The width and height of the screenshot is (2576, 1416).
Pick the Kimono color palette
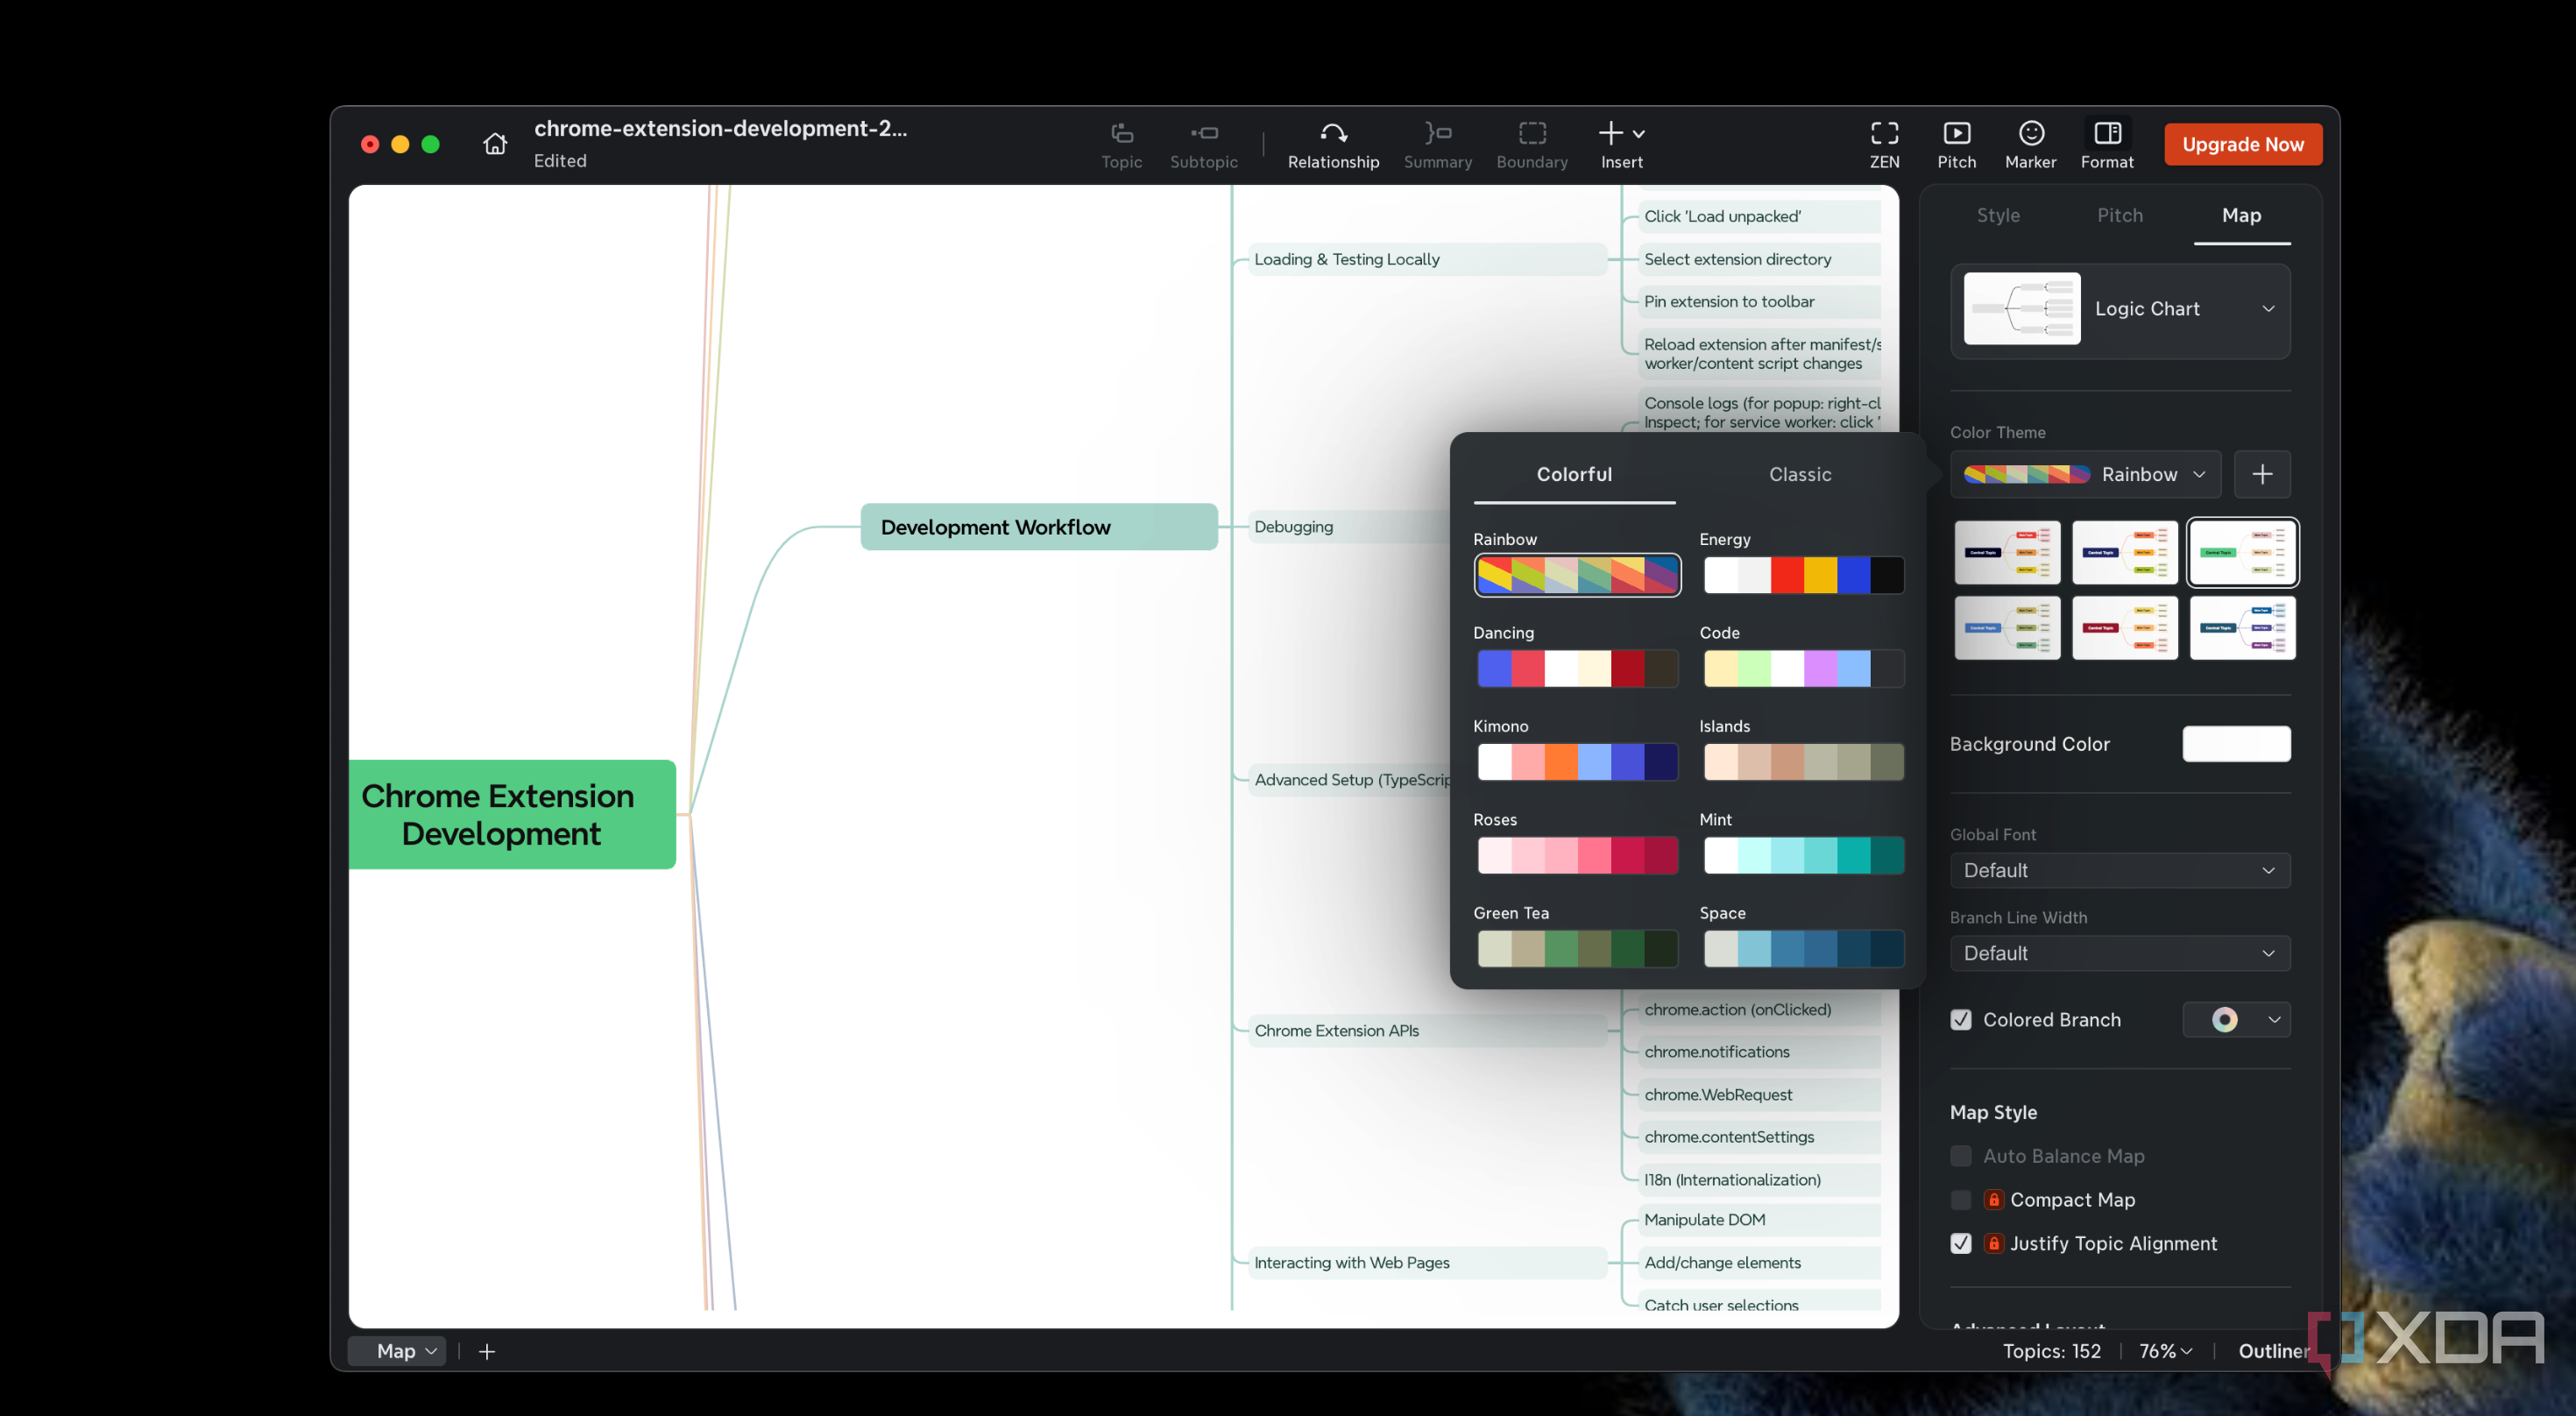pyautogui.click(x=1577, y=763)
